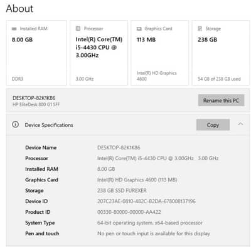Click the About page heading
This screenshot has height=247, width=251.
click(x=19, y=9)
